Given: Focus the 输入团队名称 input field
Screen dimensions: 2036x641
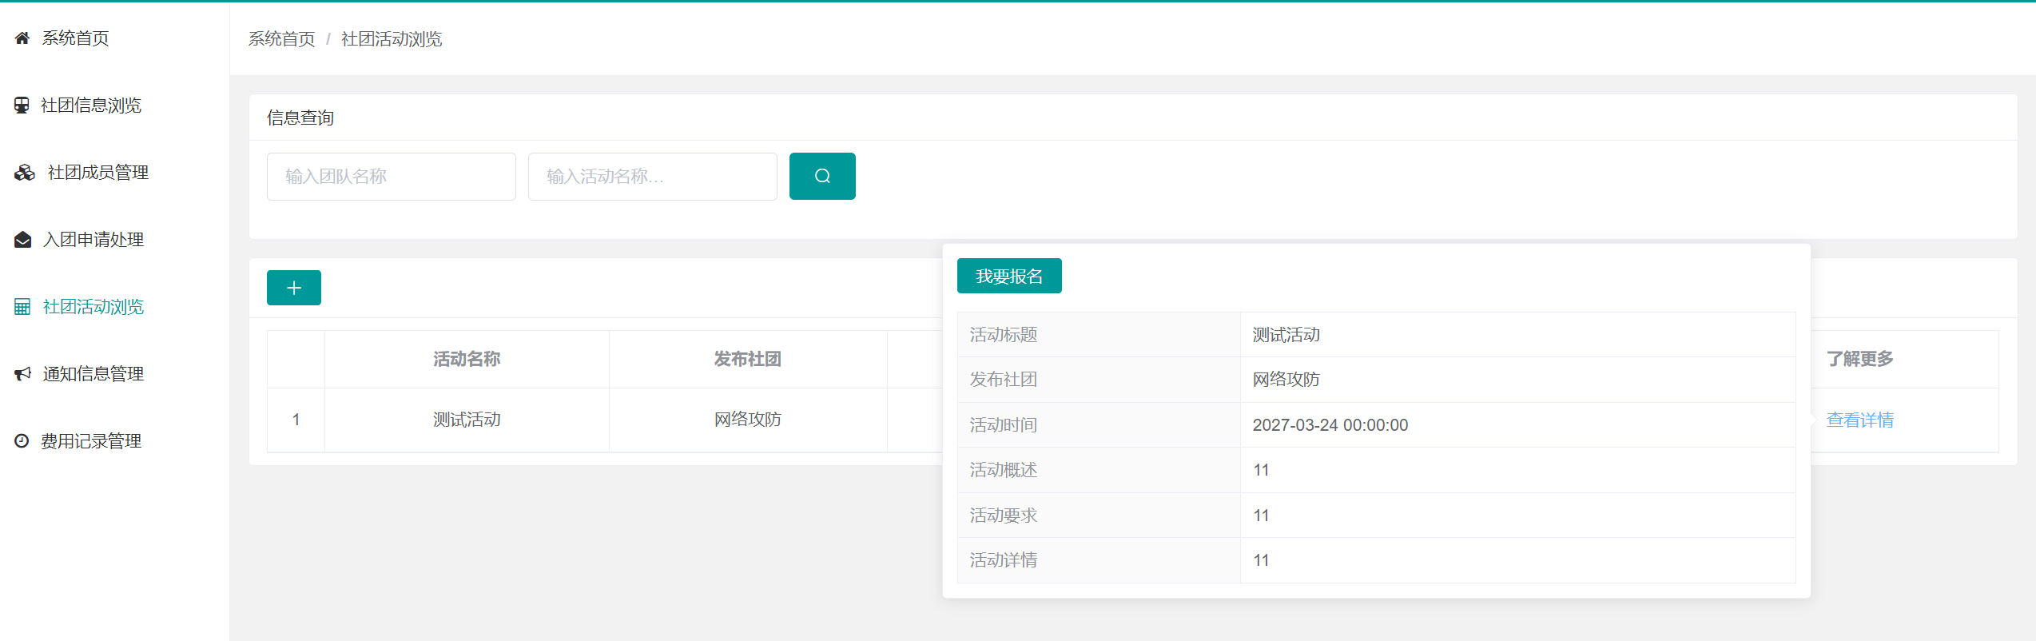Looking at the screenshot, I should coord(391,177).
